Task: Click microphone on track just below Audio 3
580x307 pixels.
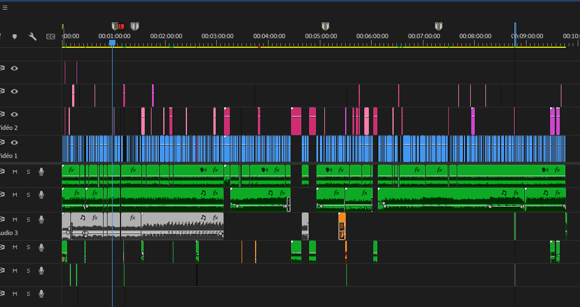Action: pos(42,247)
